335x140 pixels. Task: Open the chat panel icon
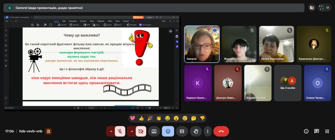[316, 131]
